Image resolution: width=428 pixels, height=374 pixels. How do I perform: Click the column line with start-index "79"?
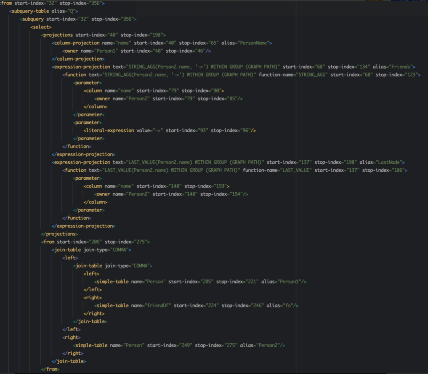pos(154,91)
